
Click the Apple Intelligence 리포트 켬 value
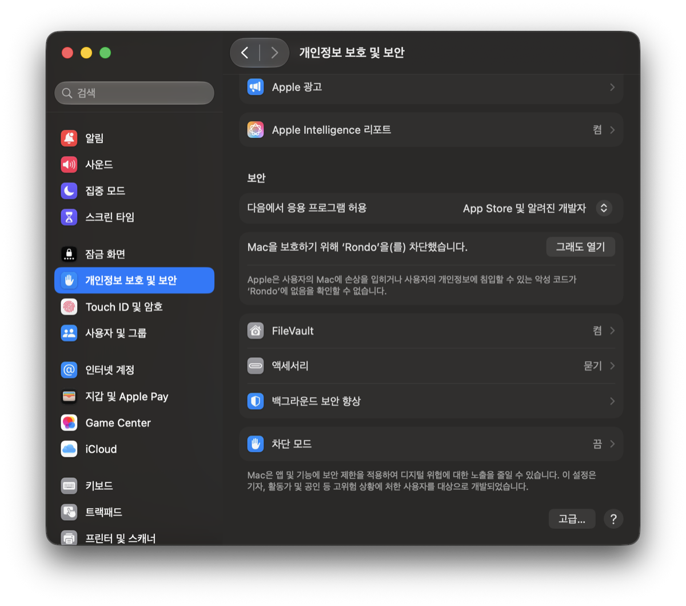(597, 130)
